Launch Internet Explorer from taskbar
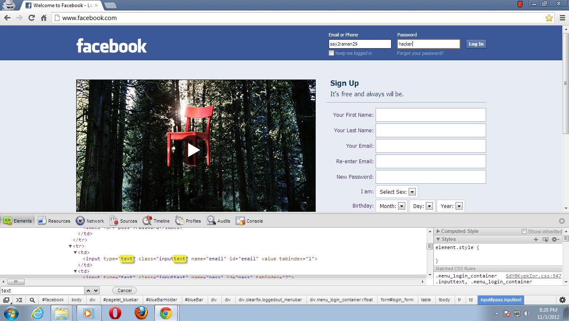569x321 pixels. click(x=37, y=313)
